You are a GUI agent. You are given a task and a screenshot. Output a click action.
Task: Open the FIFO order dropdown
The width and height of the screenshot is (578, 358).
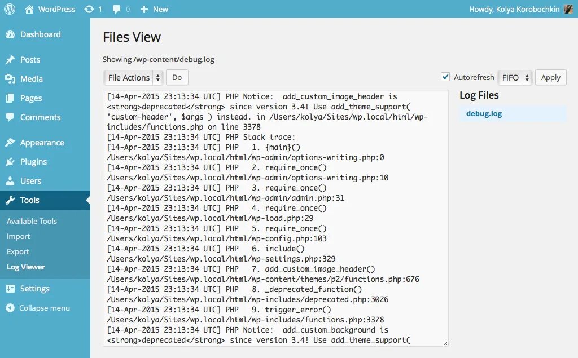[x=515, y=78]
